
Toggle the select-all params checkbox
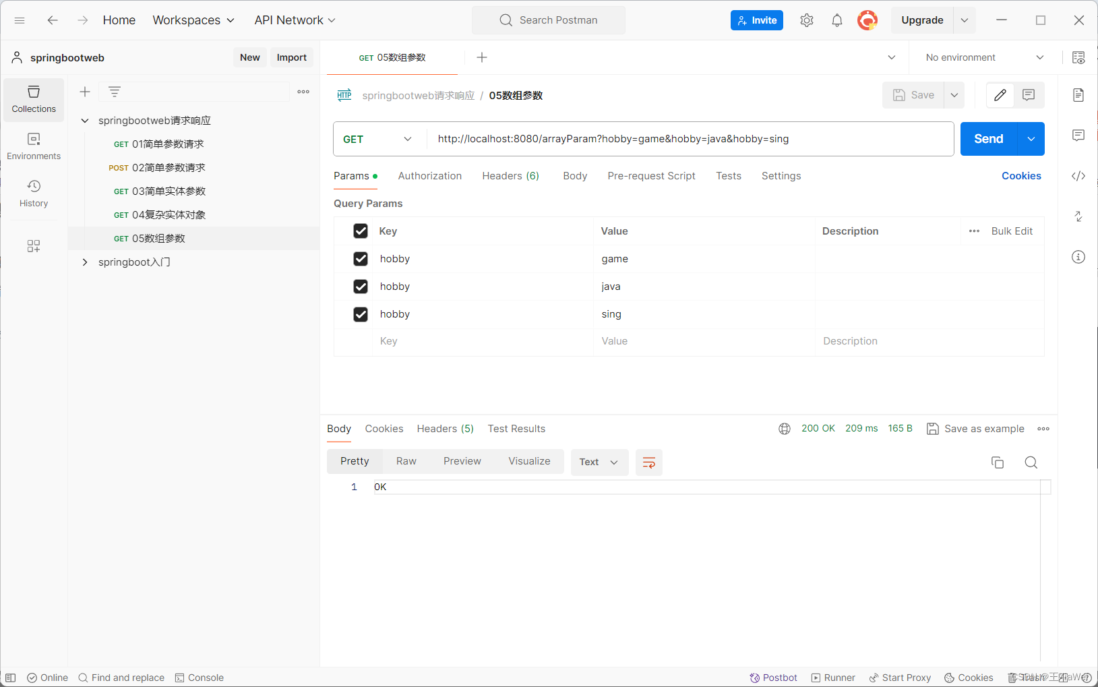(361, 231)
